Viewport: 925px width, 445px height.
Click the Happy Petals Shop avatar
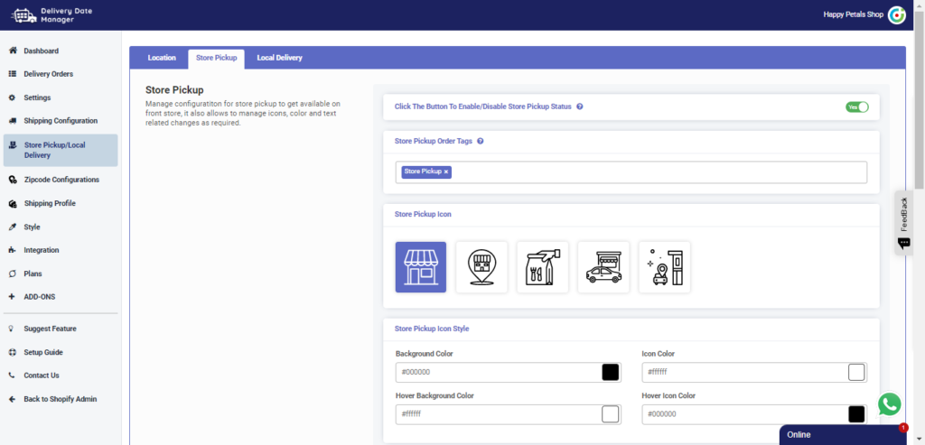896,14
